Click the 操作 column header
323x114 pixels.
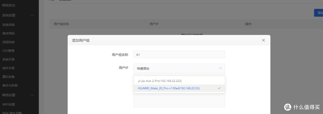click(248, 24)
